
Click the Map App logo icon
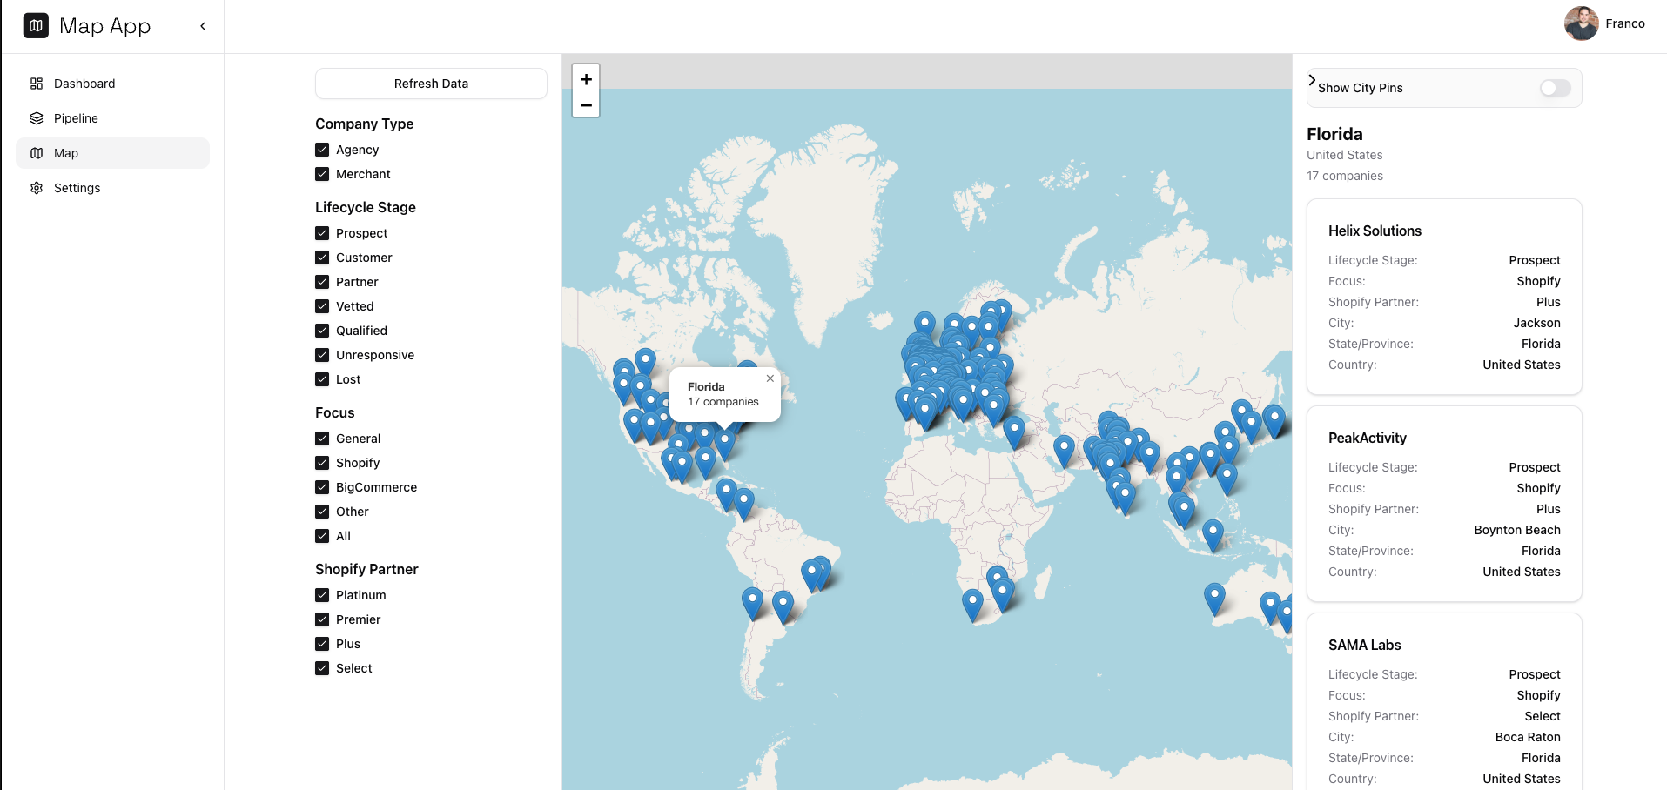[x=35, y=25]
